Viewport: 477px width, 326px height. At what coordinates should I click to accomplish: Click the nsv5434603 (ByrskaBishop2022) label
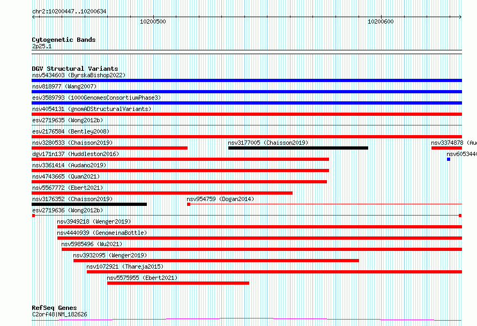[x=79, y=75]
